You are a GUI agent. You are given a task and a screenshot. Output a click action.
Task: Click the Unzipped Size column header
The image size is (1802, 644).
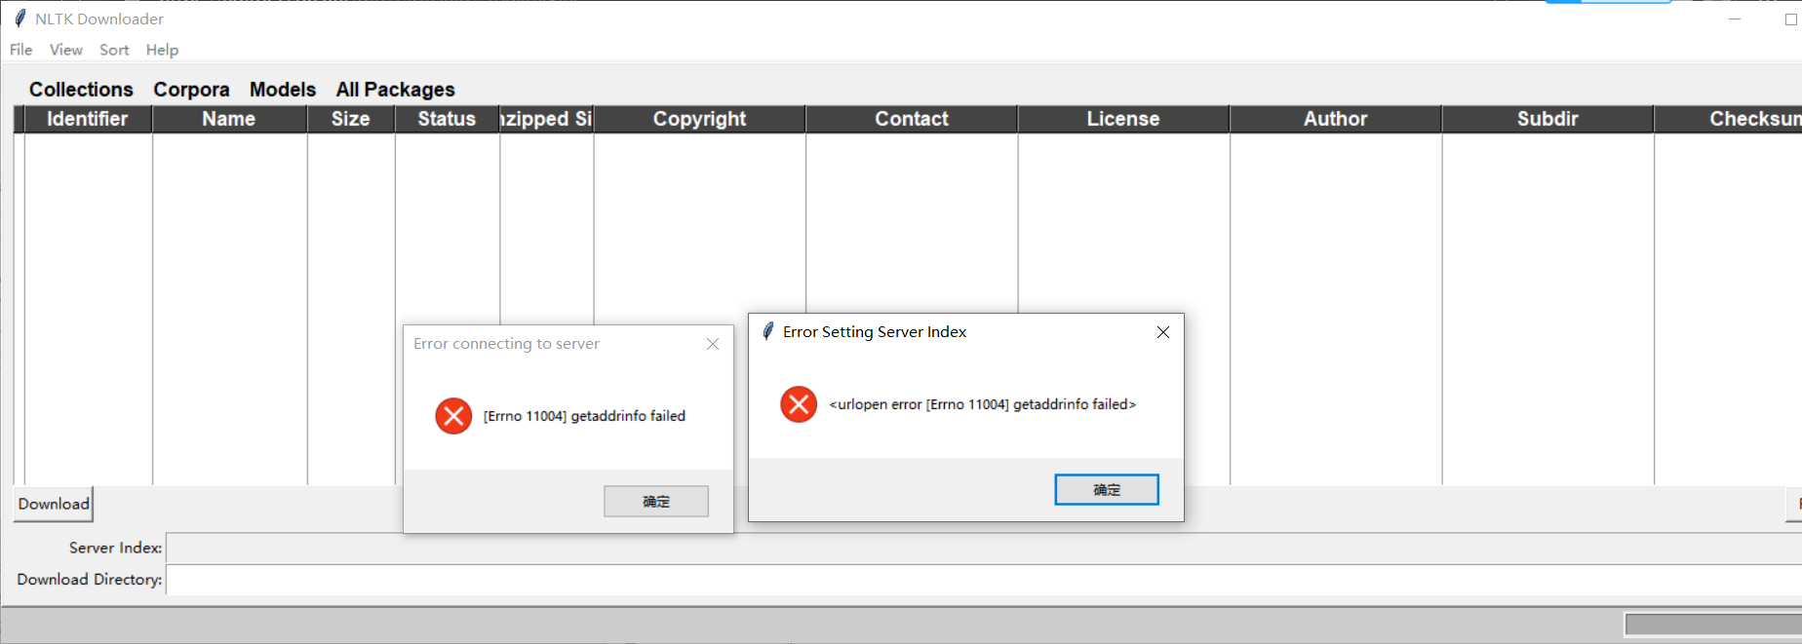[546, 119]
